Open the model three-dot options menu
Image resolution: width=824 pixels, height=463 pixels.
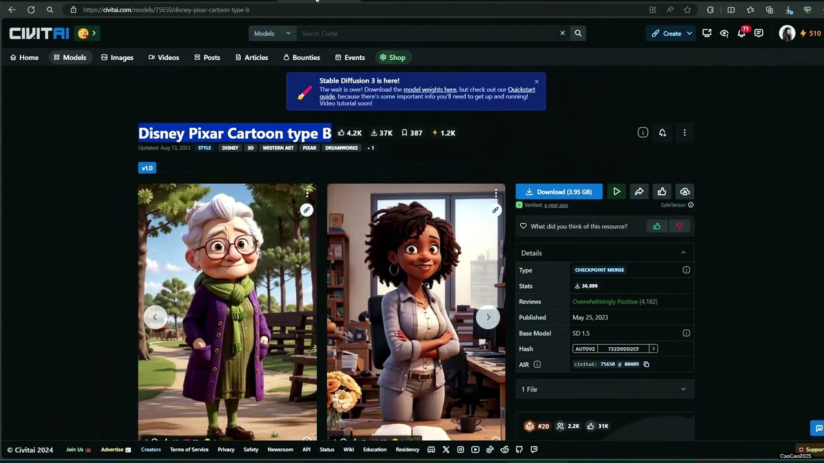pyautogui.click(x=684, y=132)
